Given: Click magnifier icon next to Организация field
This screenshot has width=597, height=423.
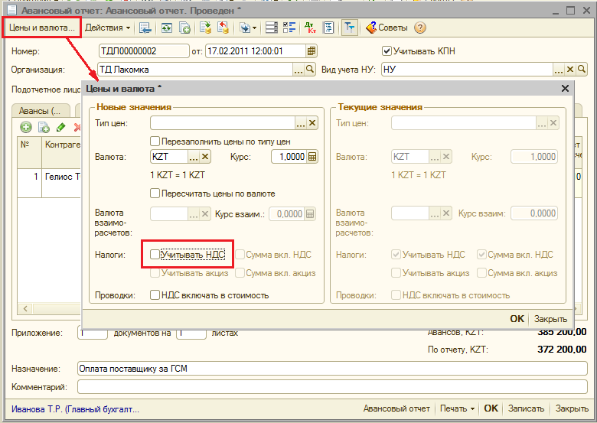Looking at the screenshot, I should (x=310, y=70).
